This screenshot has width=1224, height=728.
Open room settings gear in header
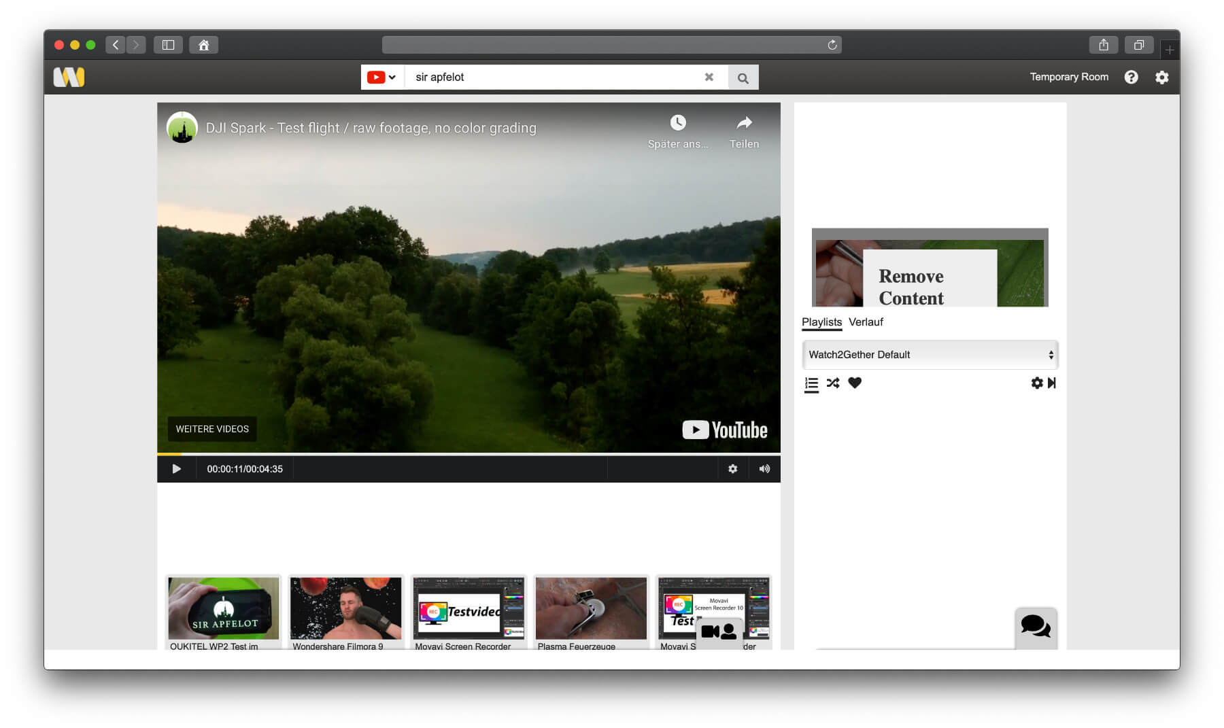[x=1161, y=77]
